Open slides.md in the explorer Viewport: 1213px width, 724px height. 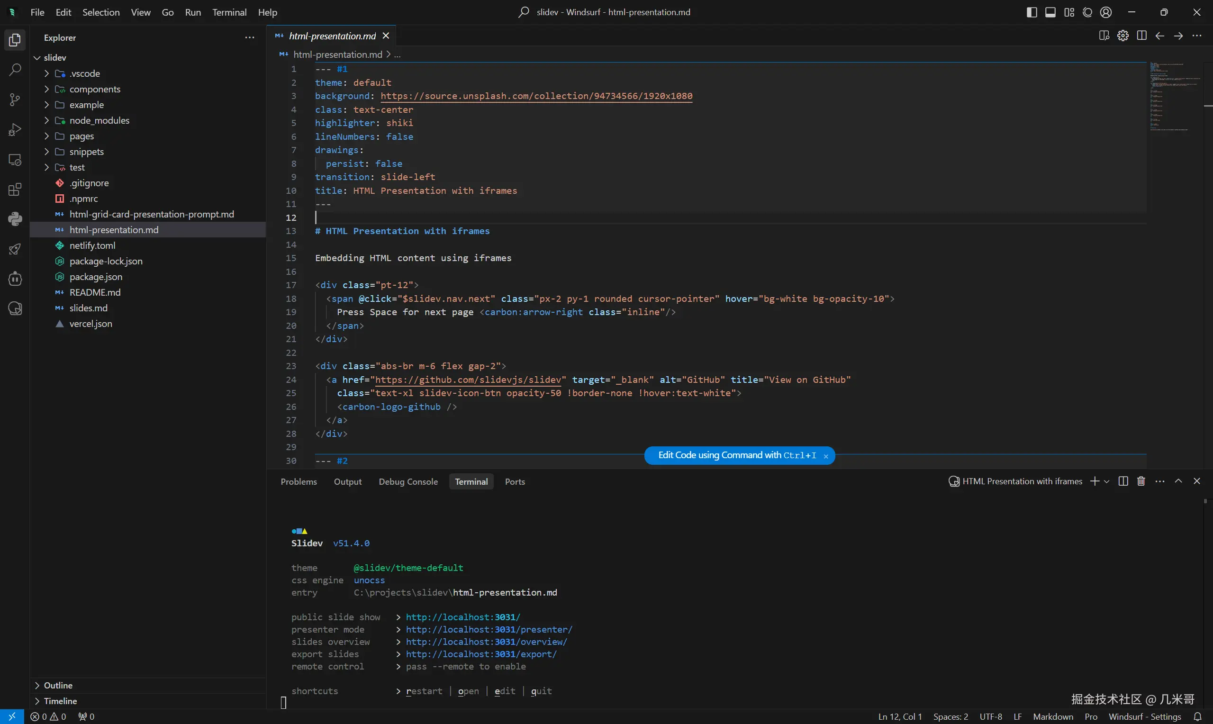(x=88, y=308)
